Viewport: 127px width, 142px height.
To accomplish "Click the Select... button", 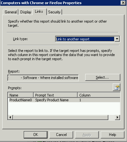I will point(103,77).
